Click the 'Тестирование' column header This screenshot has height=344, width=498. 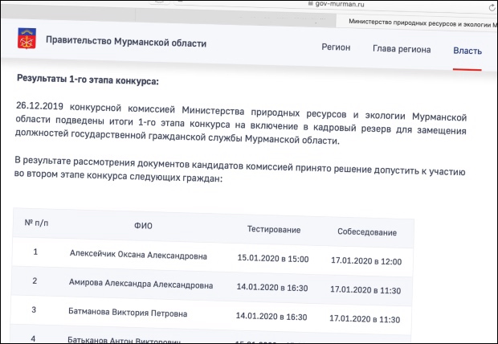pyautogui.click(x=274, y=230)
